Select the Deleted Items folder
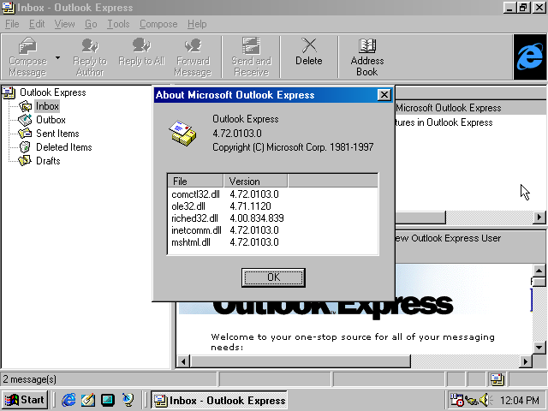 (x=64, y=147)
